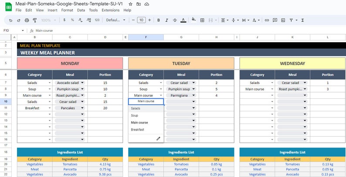Check cloud document status icon

(x=146, y=4)
